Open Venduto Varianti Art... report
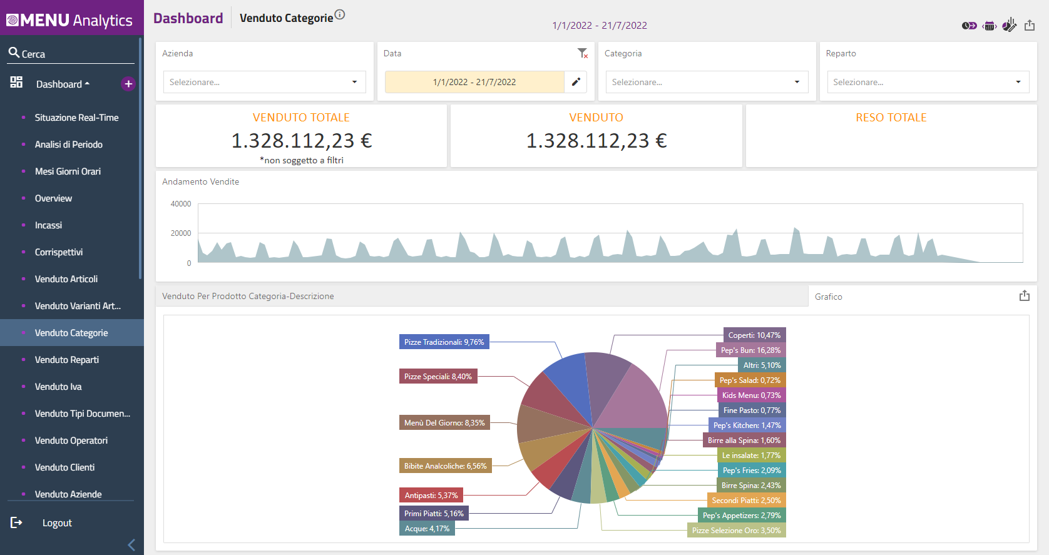Screen dimensions: 1049x555 [78, 306]
